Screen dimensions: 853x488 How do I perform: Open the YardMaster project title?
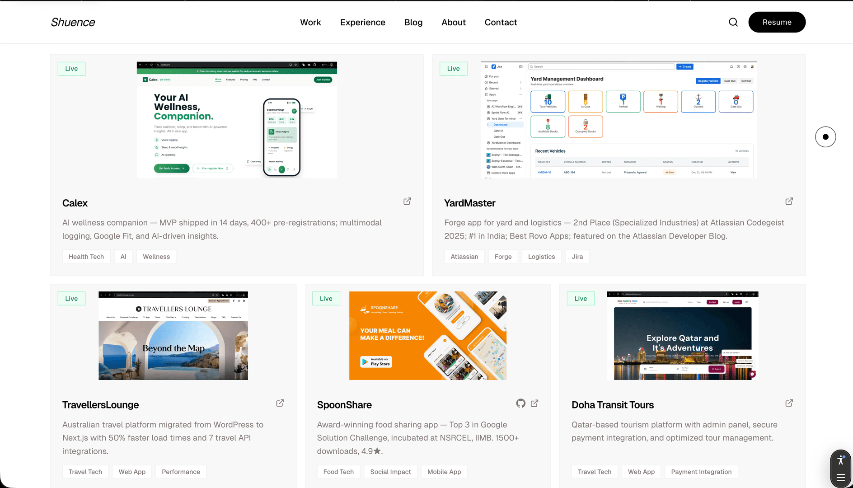click(x=469, y=203)
